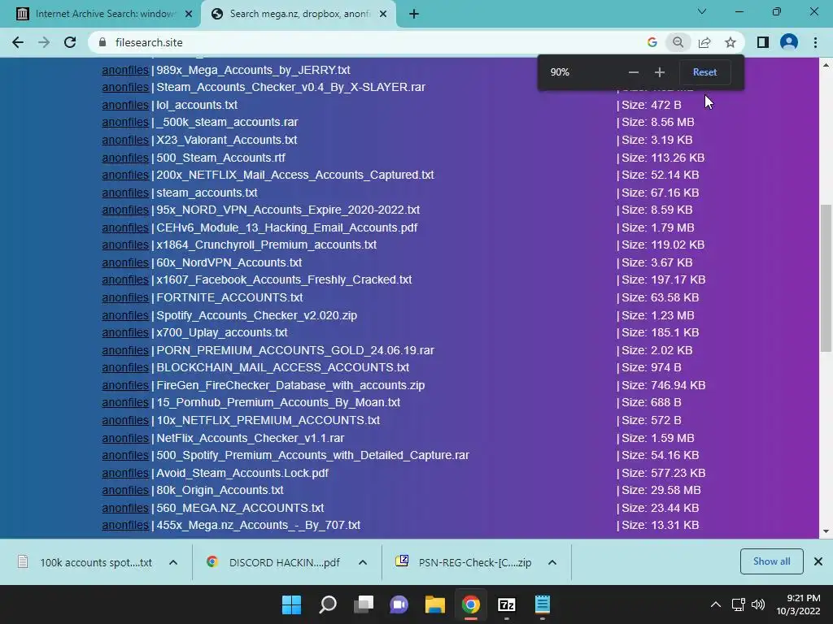Viewport: 833px width, 624px height.
Task: Select the Search mega.nz, dropbox tab
Action: click(298, 14)
